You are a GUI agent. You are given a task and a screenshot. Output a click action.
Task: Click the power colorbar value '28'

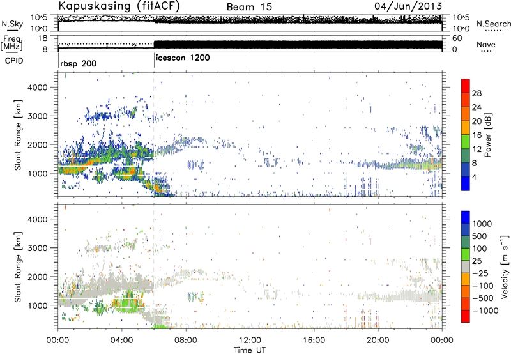click(x=477, y=93)
